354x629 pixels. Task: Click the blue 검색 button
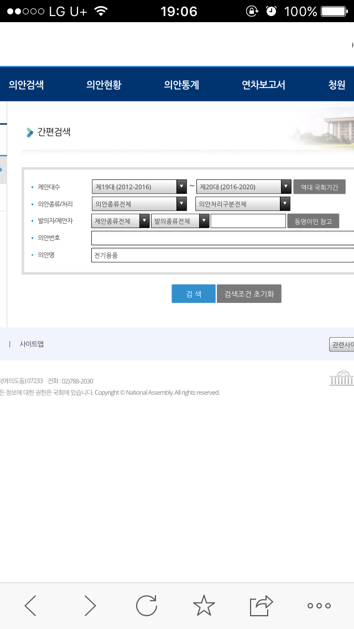click(x=193, y=294)
